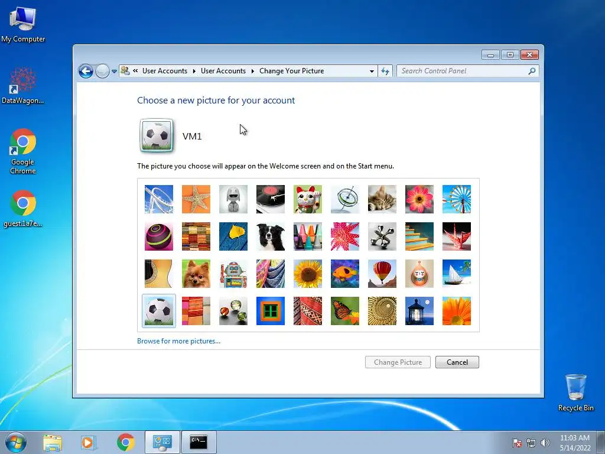Choose the metal jacks picture

pos(382,236)
